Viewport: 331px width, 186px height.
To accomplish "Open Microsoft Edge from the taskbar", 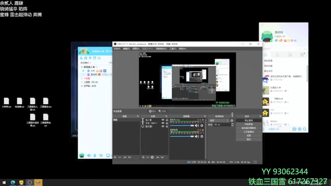I will coord(13,182).
